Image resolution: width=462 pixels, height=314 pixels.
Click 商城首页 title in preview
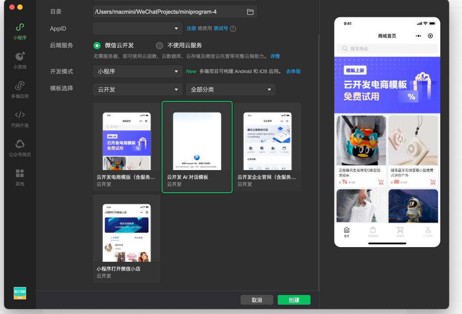pos(387,36)
